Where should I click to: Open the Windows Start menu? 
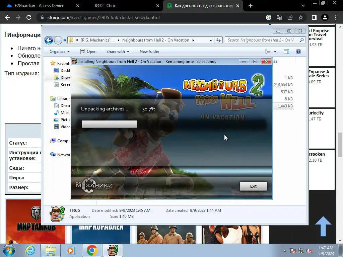pos(9,250)
